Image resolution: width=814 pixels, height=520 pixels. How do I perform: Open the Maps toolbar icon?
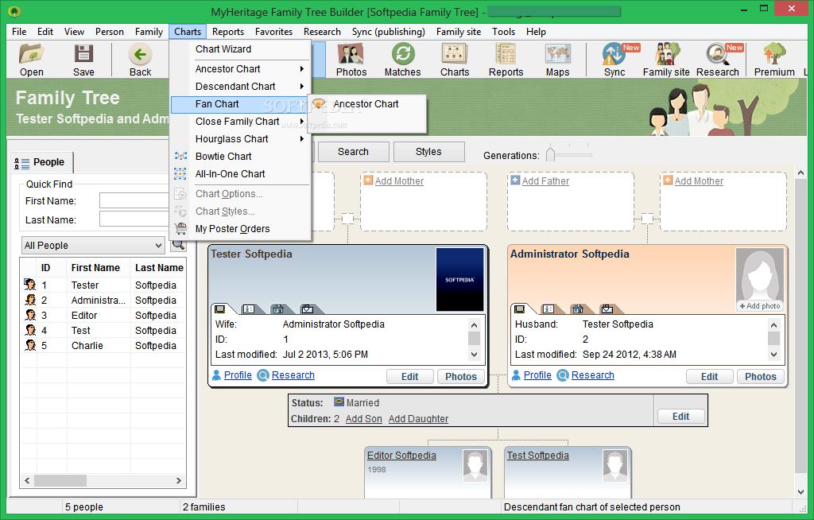click(x=557, y=60)
